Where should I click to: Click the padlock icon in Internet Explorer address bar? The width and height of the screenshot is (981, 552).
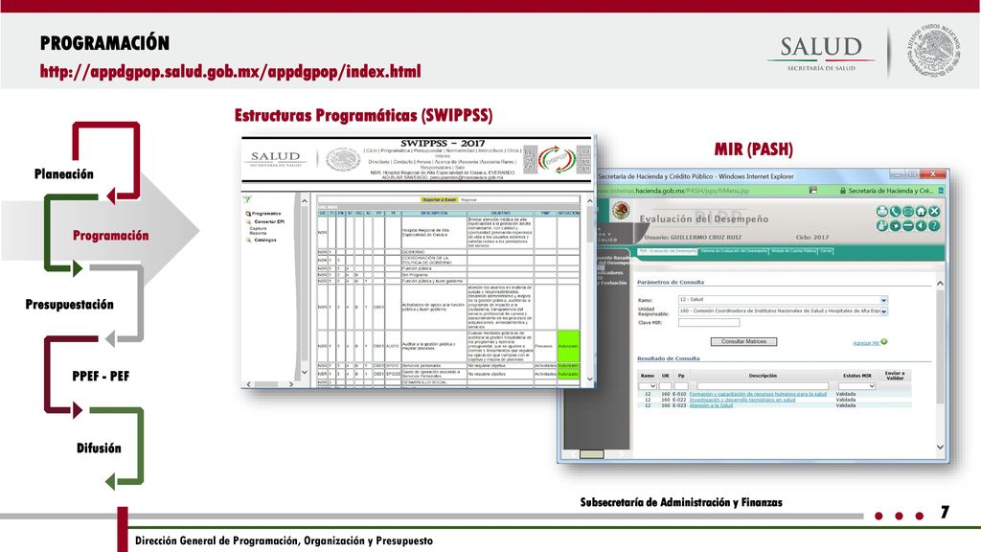843,191
